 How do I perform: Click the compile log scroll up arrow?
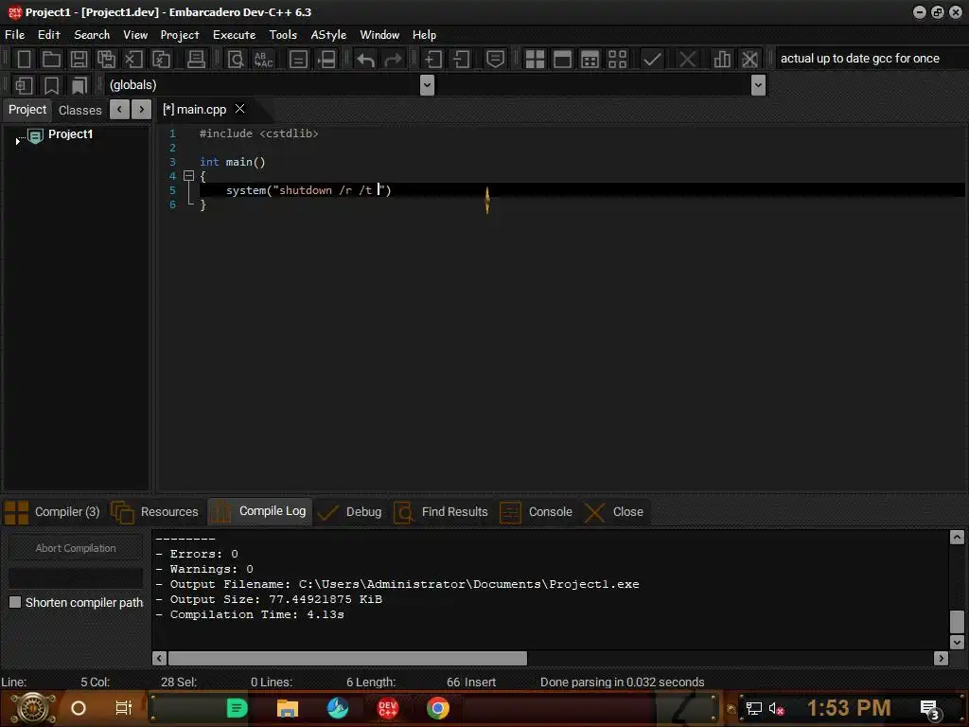tap(957, 537)
